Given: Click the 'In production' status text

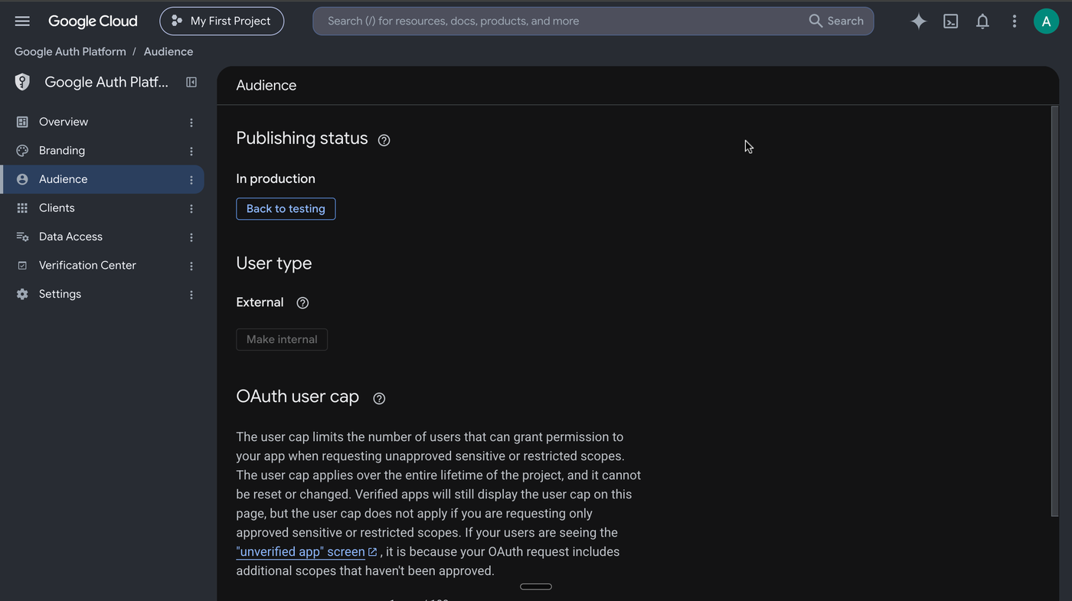Looking at the screenshot, I should tap(276, 179).
